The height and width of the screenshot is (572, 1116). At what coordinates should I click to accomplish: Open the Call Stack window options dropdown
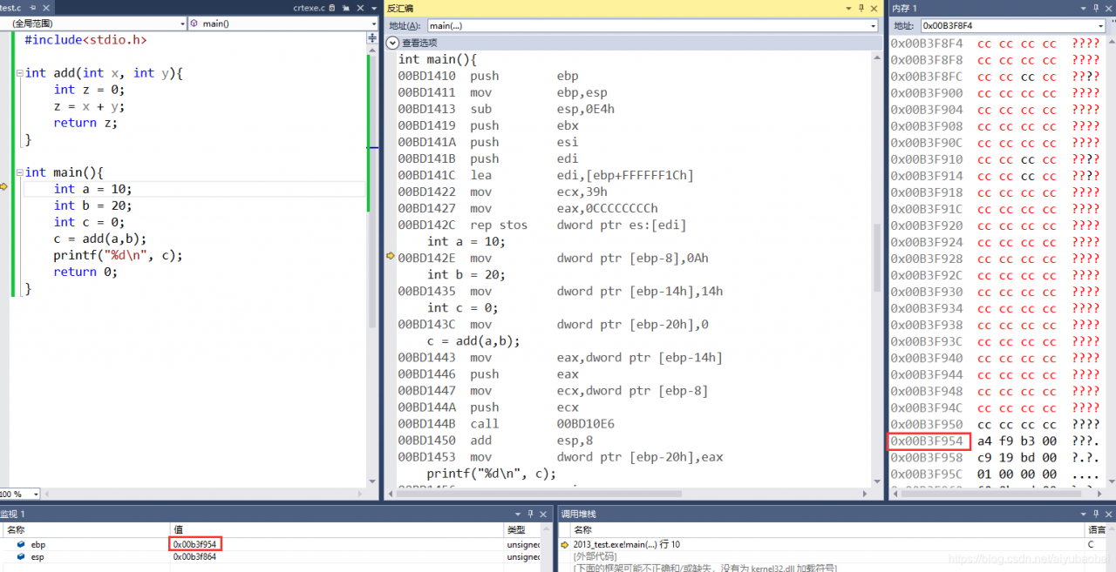1084,515
